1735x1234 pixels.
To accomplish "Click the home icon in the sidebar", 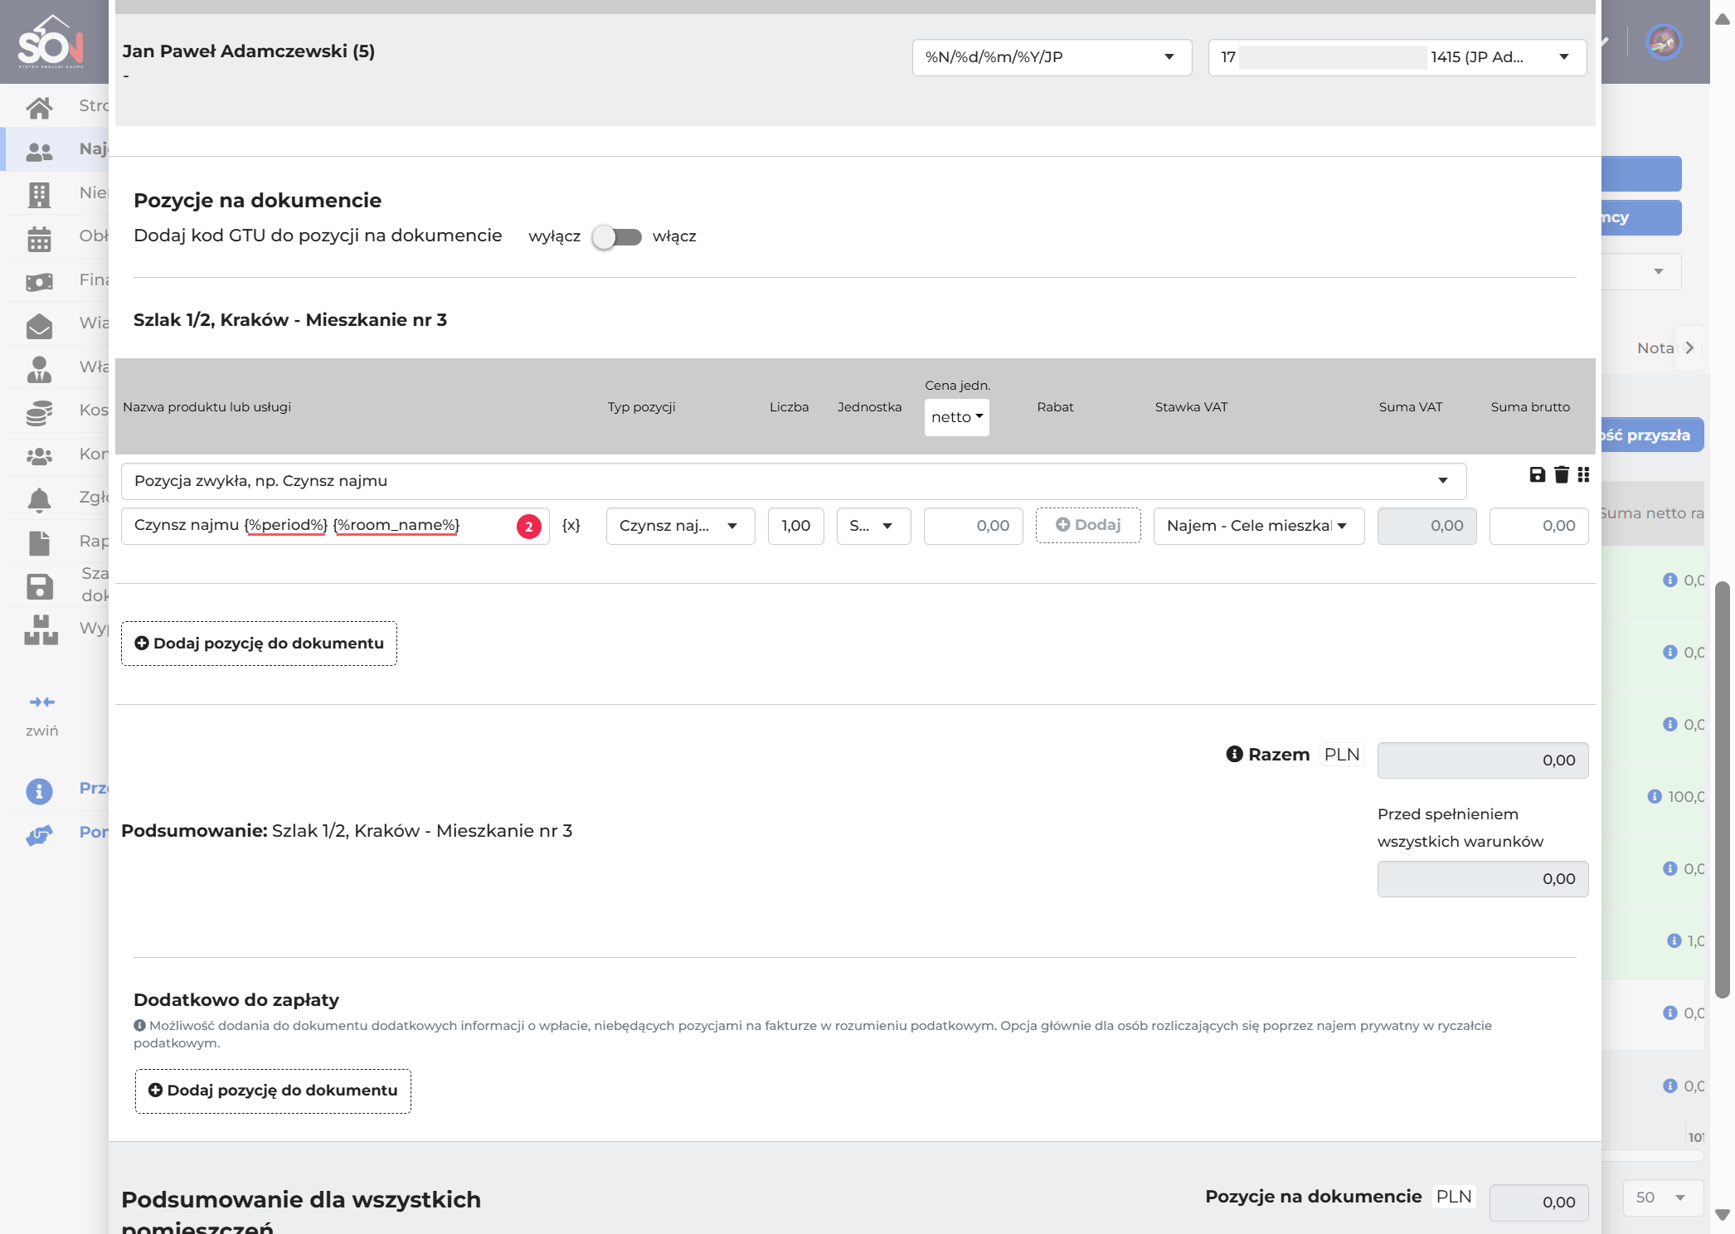I will click(x=39, y=107).
